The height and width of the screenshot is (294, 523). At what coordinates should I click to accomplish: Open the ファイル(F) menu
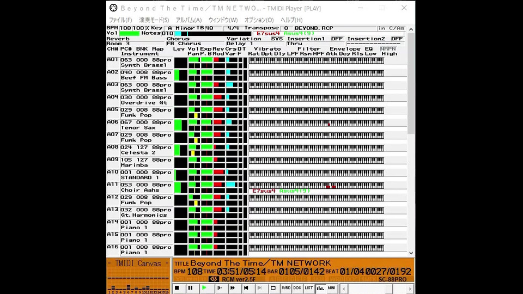coord(120,20)
